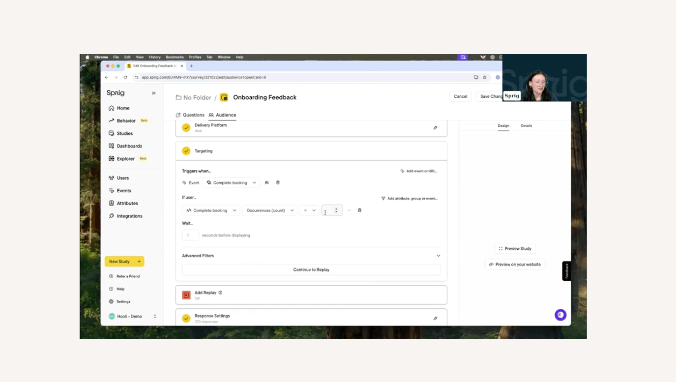Click the occurrences count stepper field

tap(328, 210)
